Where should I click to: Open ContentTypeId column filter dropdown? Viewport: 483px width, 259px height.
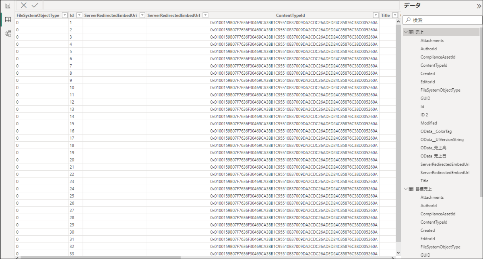pos(376,15)
